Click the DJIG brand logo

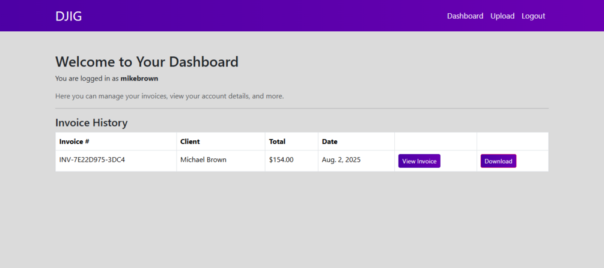coord(69,16)
